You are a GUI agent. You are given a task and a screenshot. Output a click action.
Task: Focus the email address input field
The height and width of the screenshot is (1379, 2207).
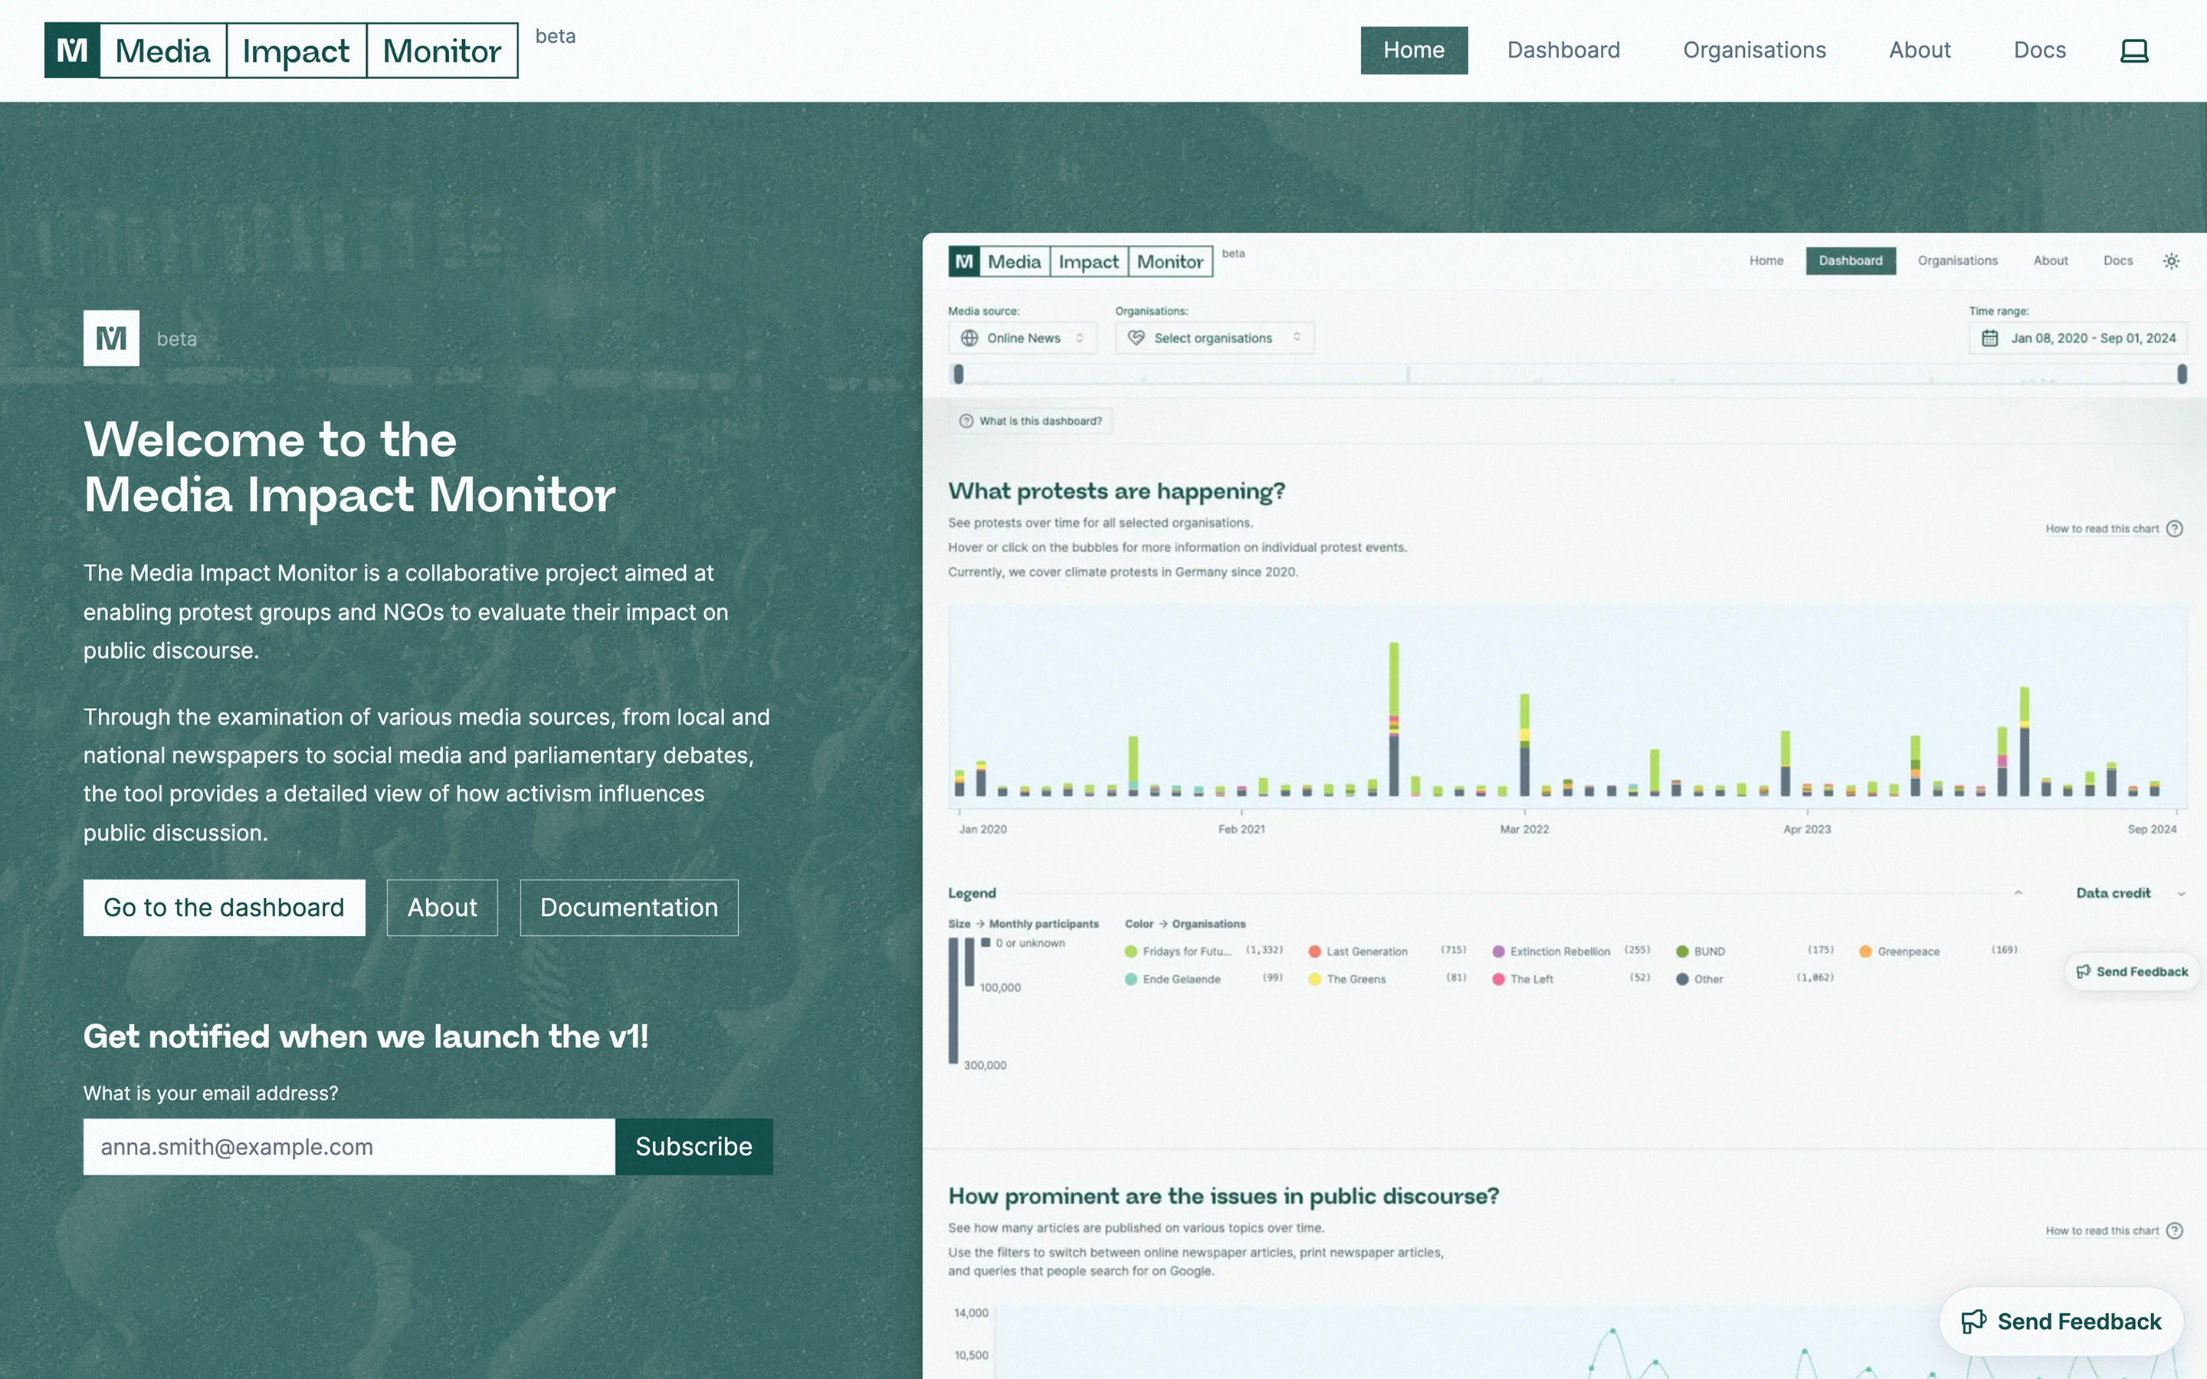349,1146
